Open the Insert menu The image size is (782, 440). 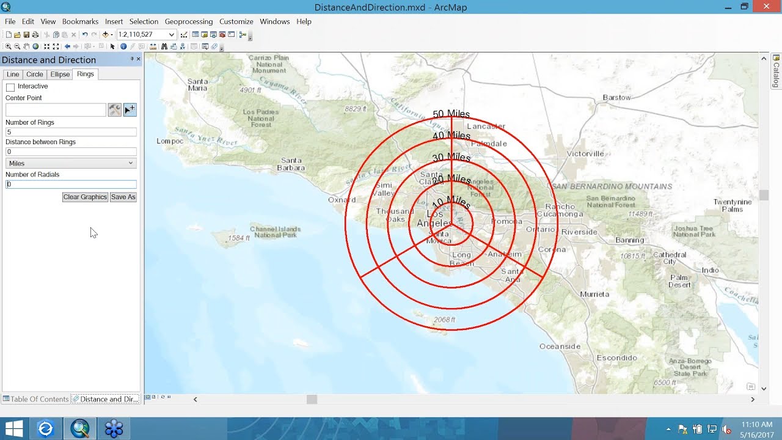click(x=114, y=21)
